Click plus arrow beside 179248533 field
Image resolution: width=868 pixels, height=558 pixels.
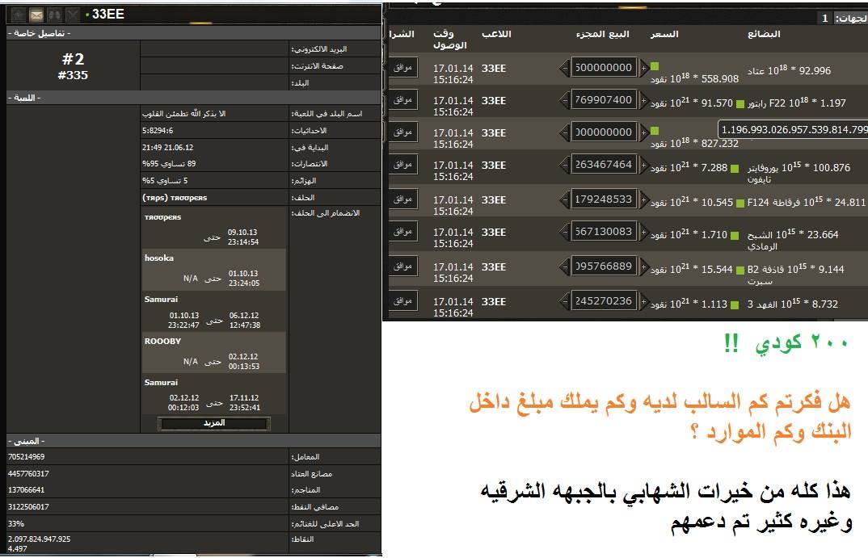(644, 199)
